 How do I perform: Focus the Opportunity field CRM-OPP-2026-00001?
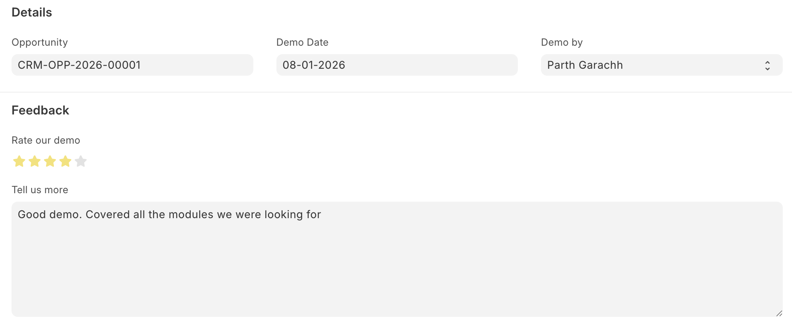pyautogui.click(x=132, y=65)
